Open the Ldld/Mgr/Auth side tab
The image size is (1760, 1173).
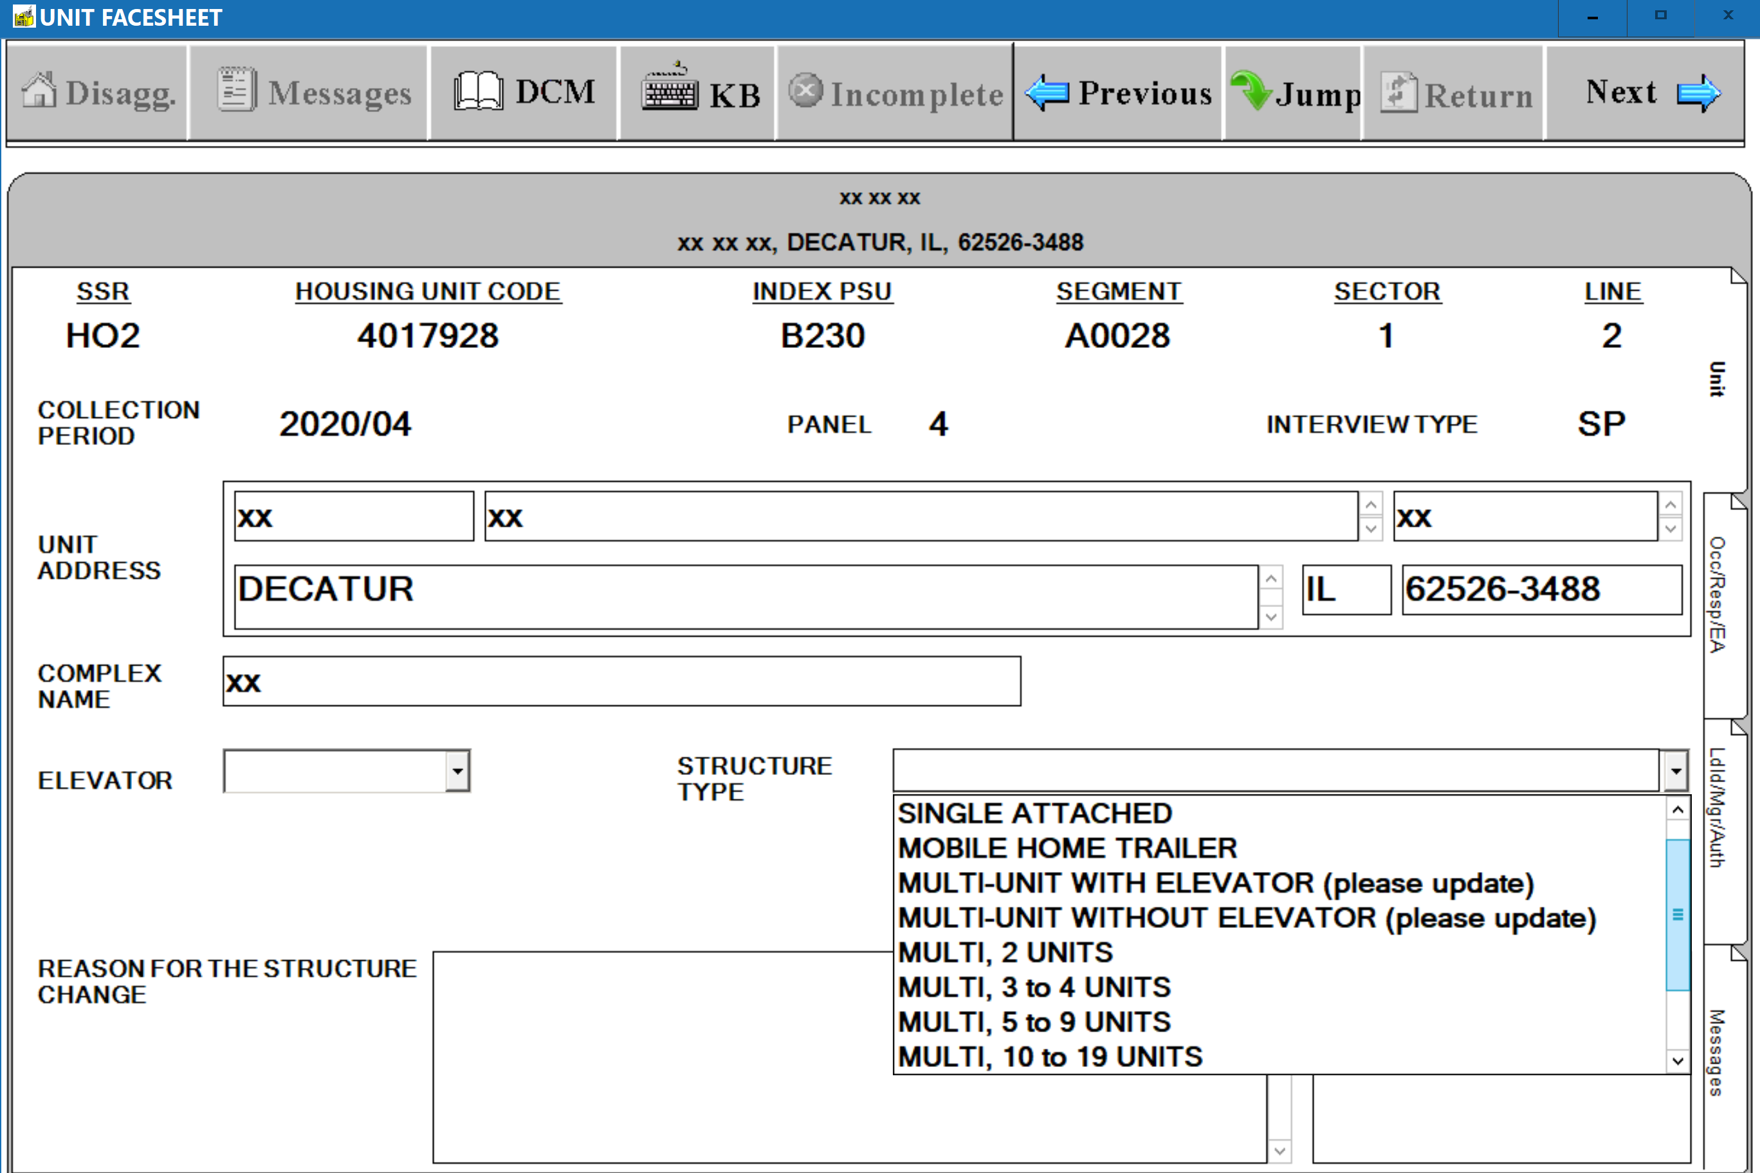click(1718, 808)
